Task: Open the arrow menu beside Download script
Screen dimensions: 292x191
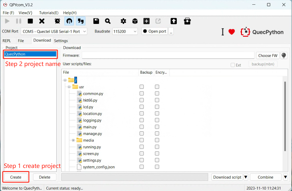Action: click(x=246, y=177)
